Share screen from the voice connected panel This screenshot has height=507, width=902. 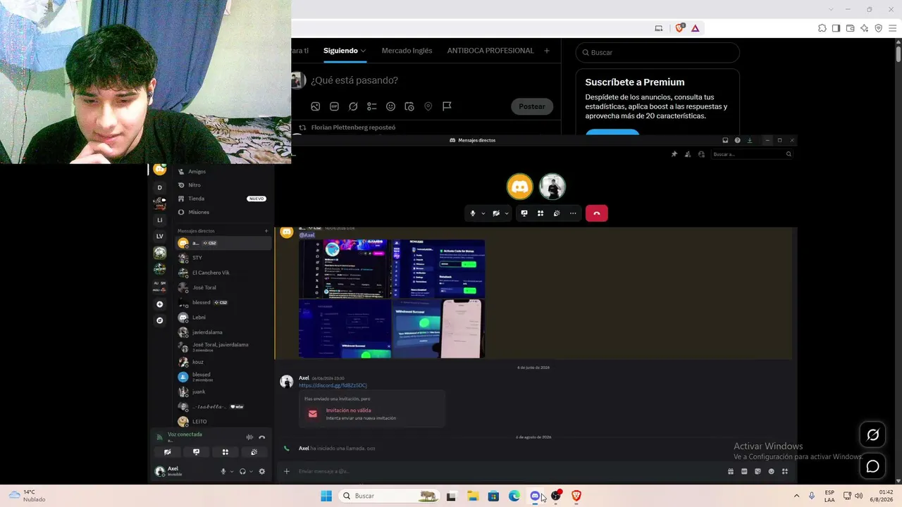coord(196,452)
